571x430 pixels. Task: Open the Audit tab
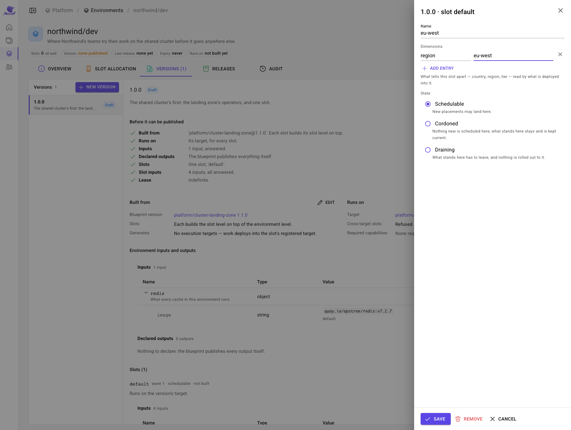pyautogui.click(x=271, y=69)
